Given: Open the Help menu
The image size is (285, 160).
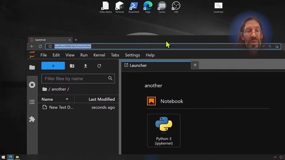Looking at the screenshot, I should (x=150, y=55).
